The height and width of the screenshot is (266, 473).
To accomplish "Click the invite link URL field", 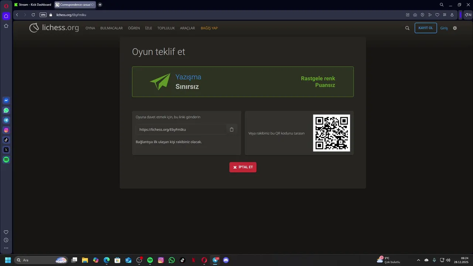I will tap(181, 130).
